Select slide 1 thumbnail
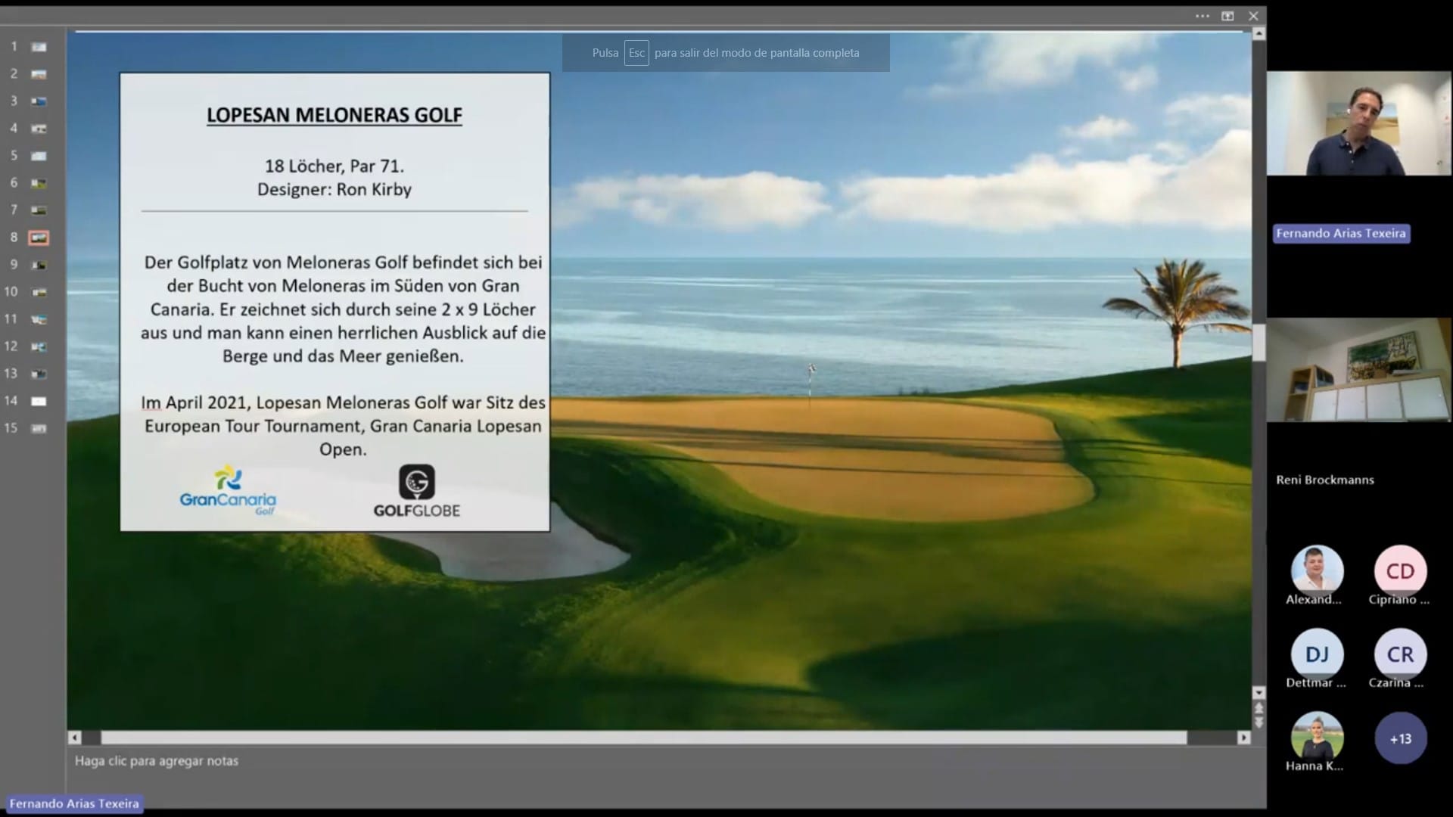This screenshot has width=1453, height=817. pos(39,47)
